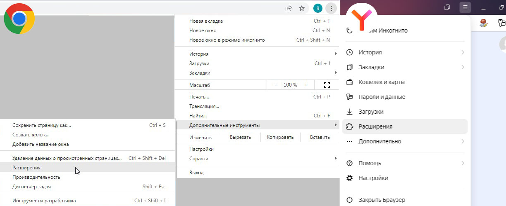Click the История clock icon in Yandex menu
Screen dimensions: 506x206
[x=350, y=52]
